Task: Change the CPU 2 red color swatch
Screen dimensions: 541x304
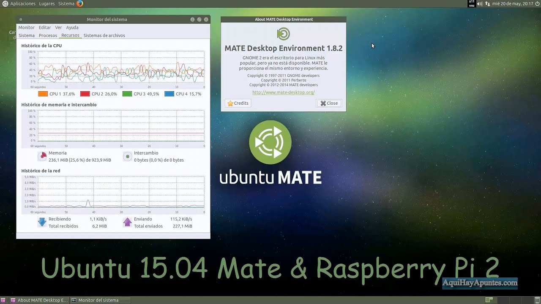Action: (x=85, y=94)
